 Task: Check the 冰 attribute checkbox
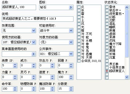coord(79,10)
